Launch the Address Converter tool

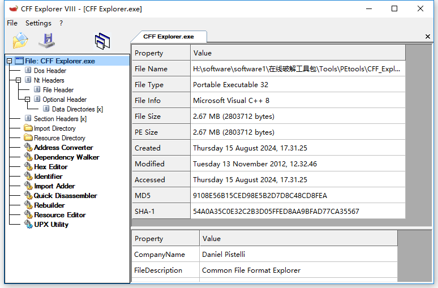click(x=63, y=148)
